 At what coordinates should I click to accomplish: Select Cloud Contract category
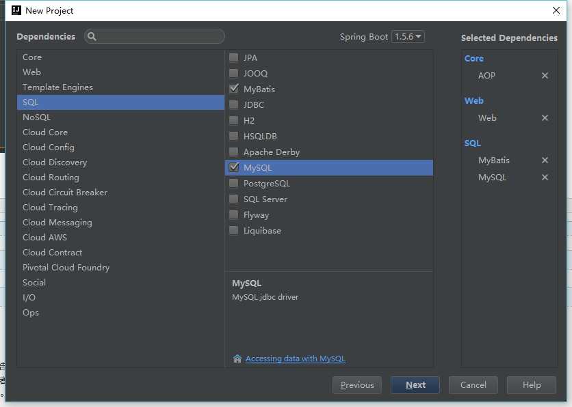pos(120,252)
